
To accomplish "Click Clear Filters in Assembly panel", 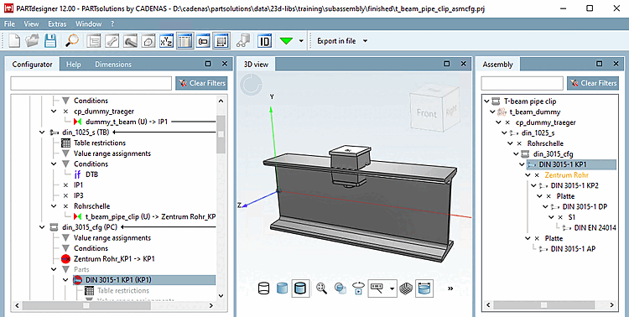I will click(593, 83).
